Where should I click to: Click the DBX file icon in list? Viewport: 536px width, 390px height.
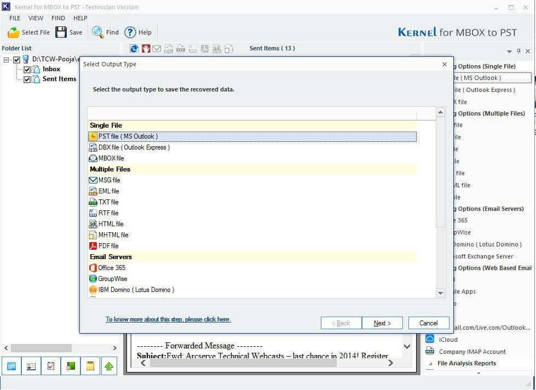(x=93, y=147)
